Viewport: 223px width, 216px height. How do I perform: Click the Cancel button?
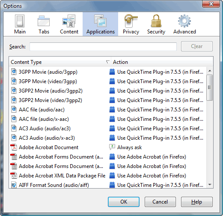click(x=160, y=202)
